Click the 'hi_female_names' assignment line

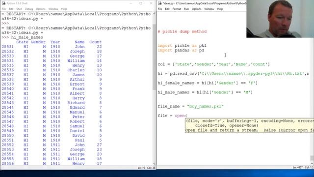coord(208,83)
